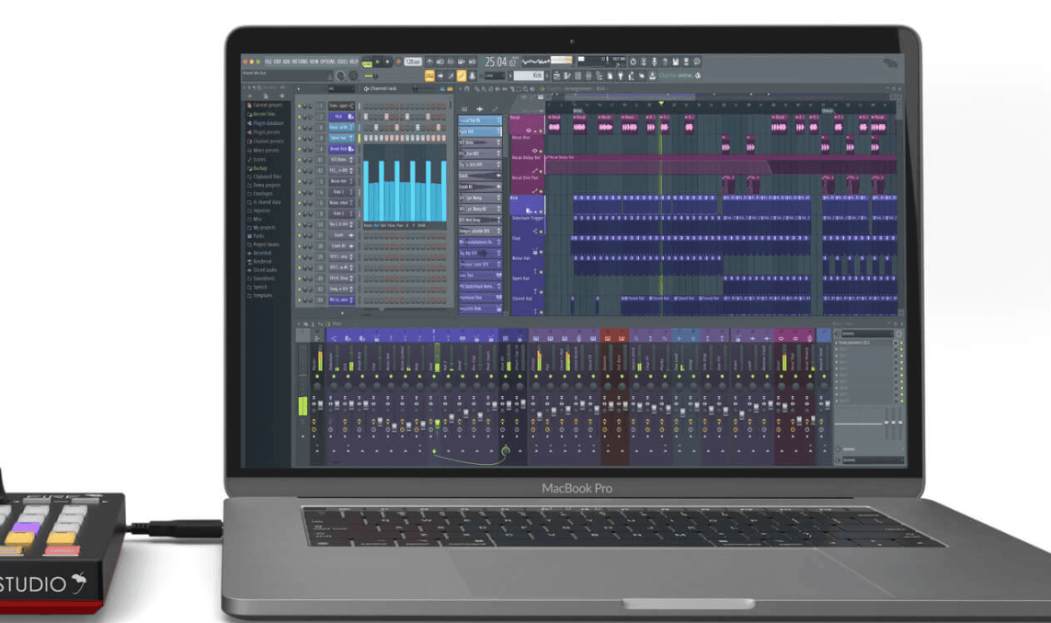Open the PATTERNS menu

tap(301, 62)
